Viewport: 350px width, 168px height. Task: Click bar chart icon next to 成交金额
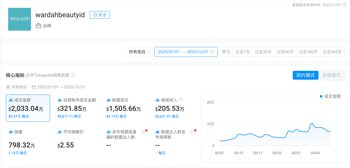10,100
